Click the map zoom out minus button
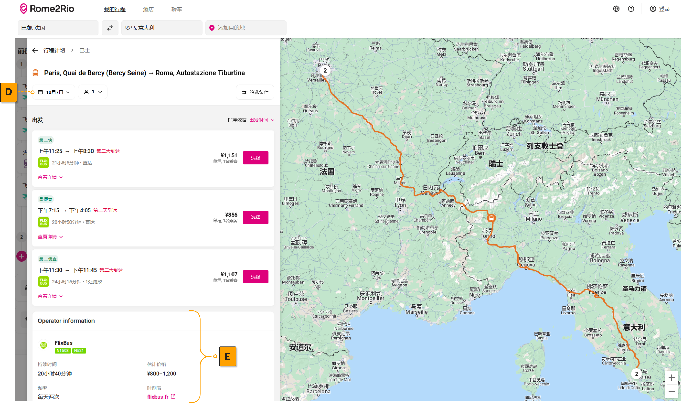Image resolution: width=681 pixels, height=403 pixels. point(671,391)
